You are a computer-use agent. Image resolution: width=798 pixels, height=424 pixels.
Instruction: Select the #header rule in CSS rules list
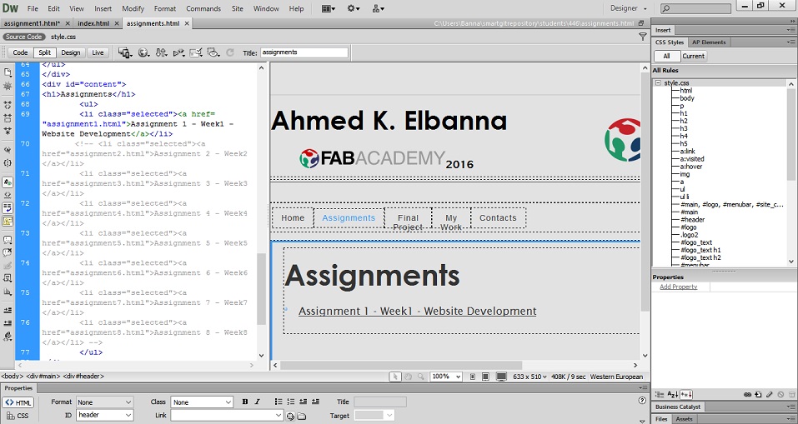point(692,220)
